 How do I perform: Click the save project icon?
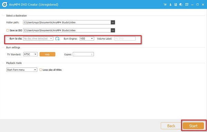(176, 4)
